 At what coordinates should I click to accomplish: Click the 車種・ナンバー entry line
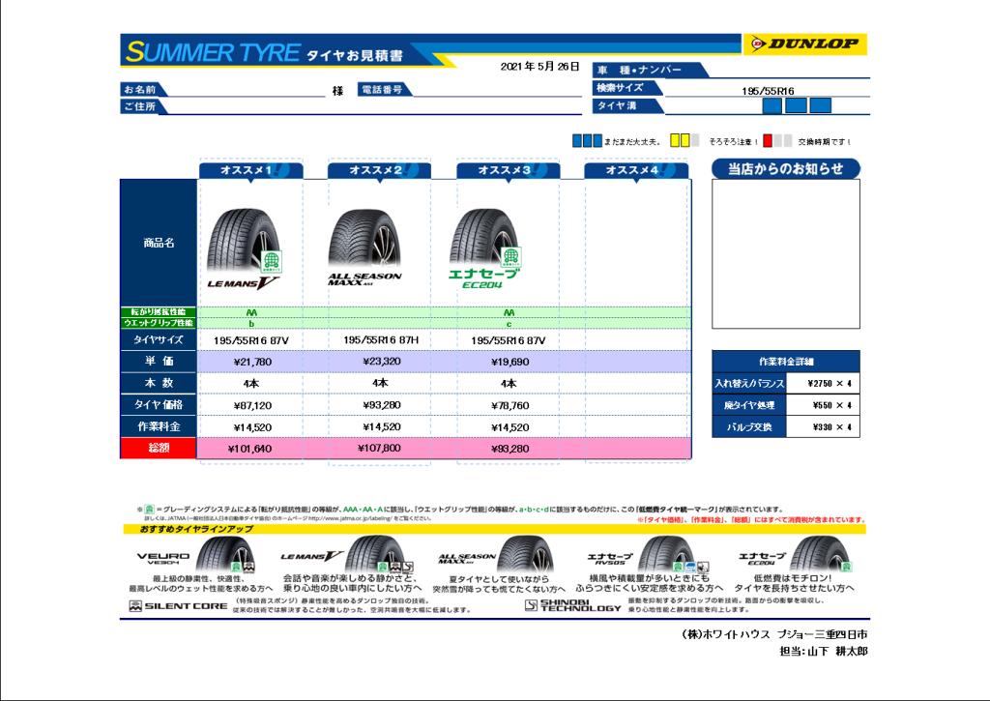click(x=789, y=70)
